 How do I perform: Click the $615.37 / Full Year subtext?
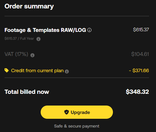pyautogui.click(x=19, y=38)
